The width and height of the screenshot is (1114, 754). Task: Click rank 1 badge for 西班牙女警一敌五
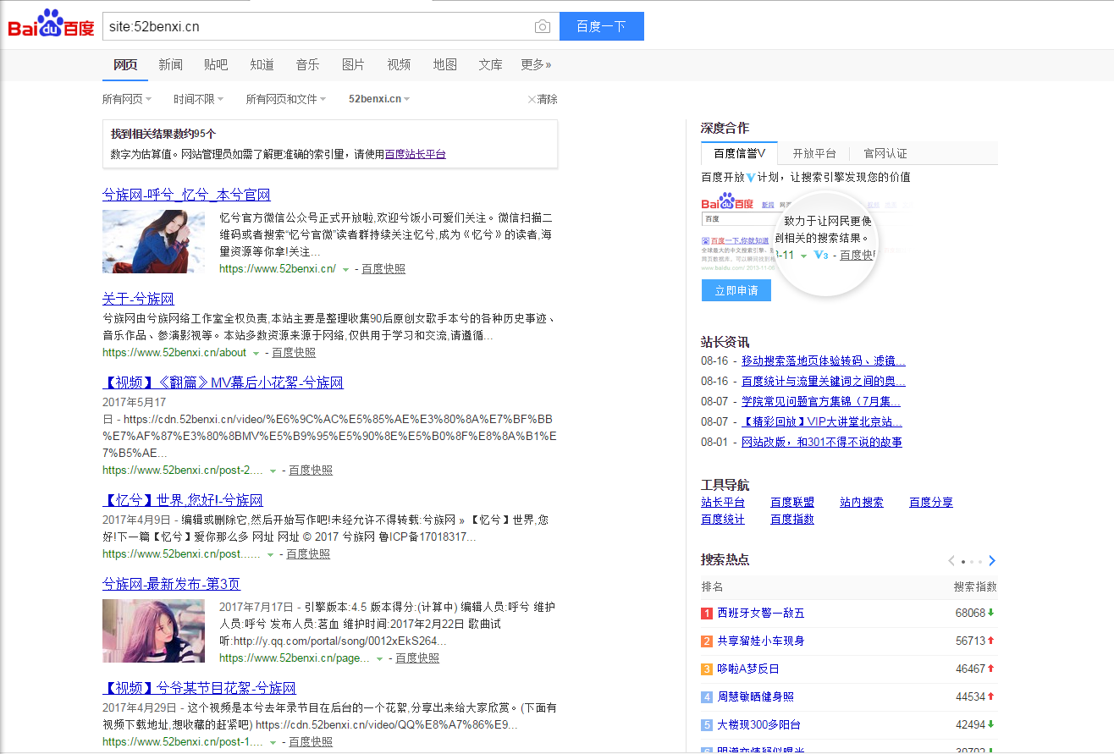point(707,613)
